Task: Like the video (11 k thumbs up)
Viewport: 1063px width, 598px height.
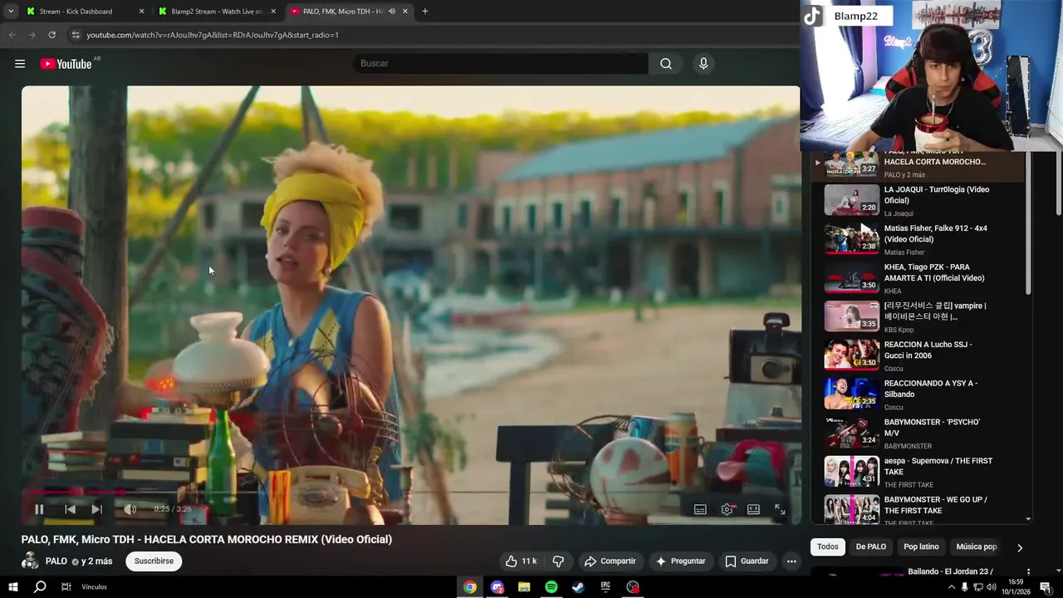Action: point(521,561)
